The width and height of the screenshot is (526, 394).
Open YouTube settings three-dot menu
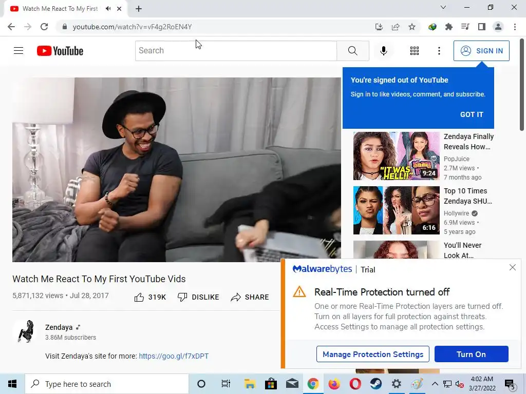click(x=439, y=51)
